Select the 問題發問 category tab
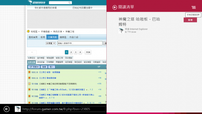The width and height of the screenshot is (202, 114). [59, 62]
